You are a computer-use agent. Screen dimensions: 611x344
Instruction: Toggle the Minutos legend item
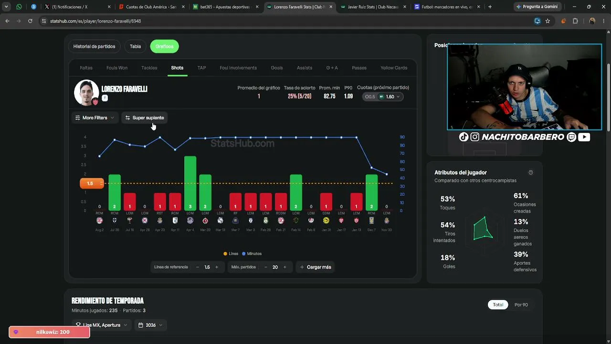tap(252, 254)
